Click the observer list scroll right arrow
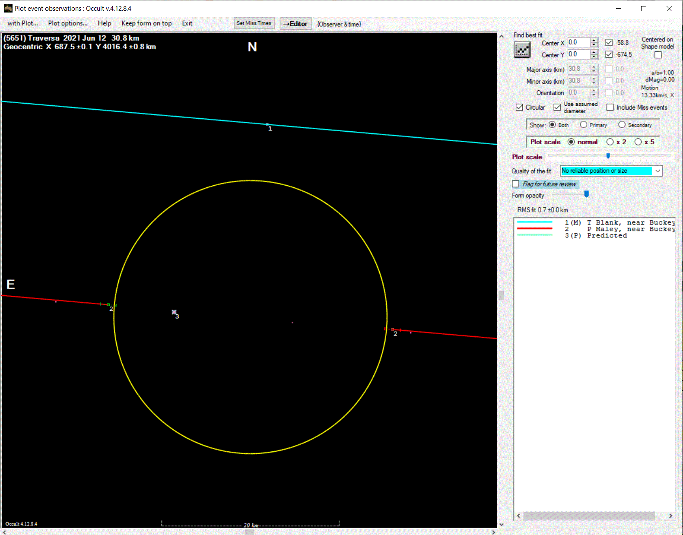 (670, 516)
